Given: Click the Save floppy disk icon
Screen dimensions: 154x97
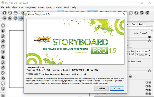Looking at the screenshot, I should click(16, 13).
